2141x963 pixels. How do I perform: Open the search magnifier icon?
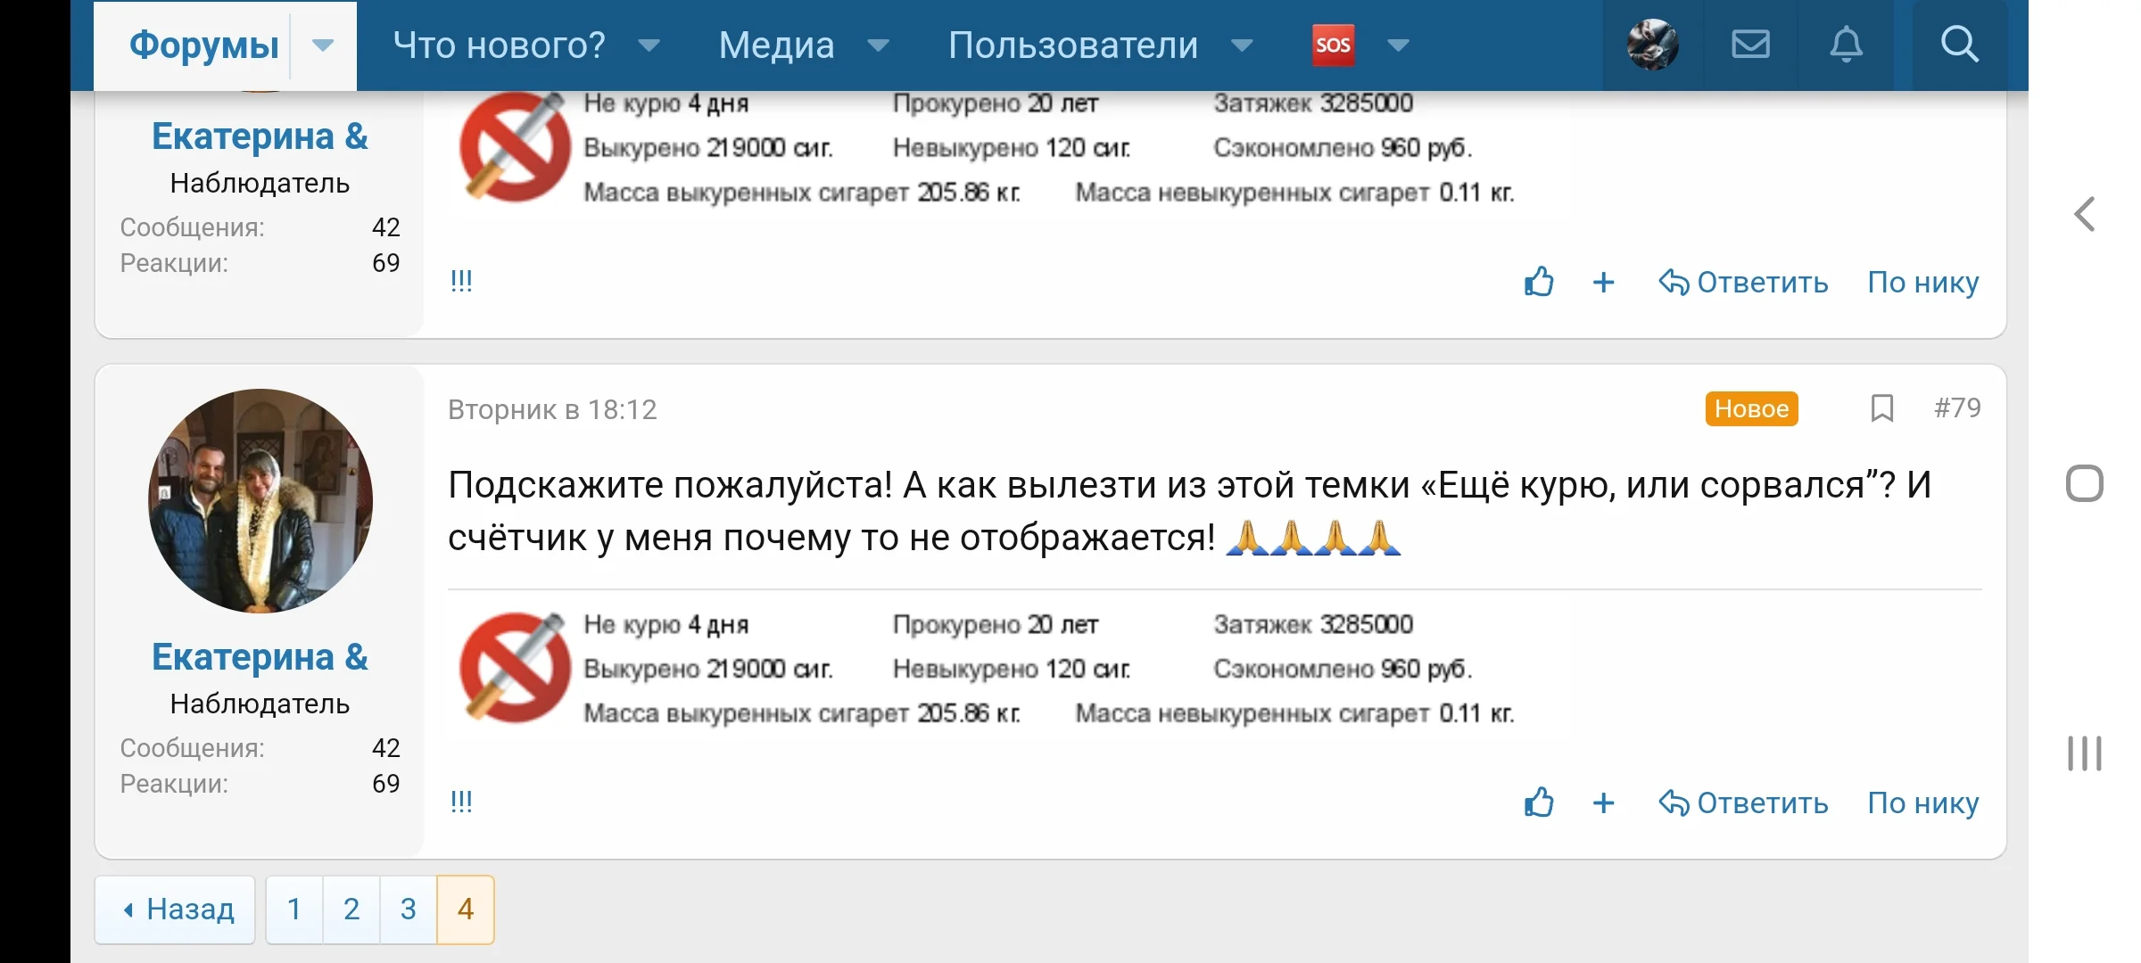click(x=1959, y=45)
